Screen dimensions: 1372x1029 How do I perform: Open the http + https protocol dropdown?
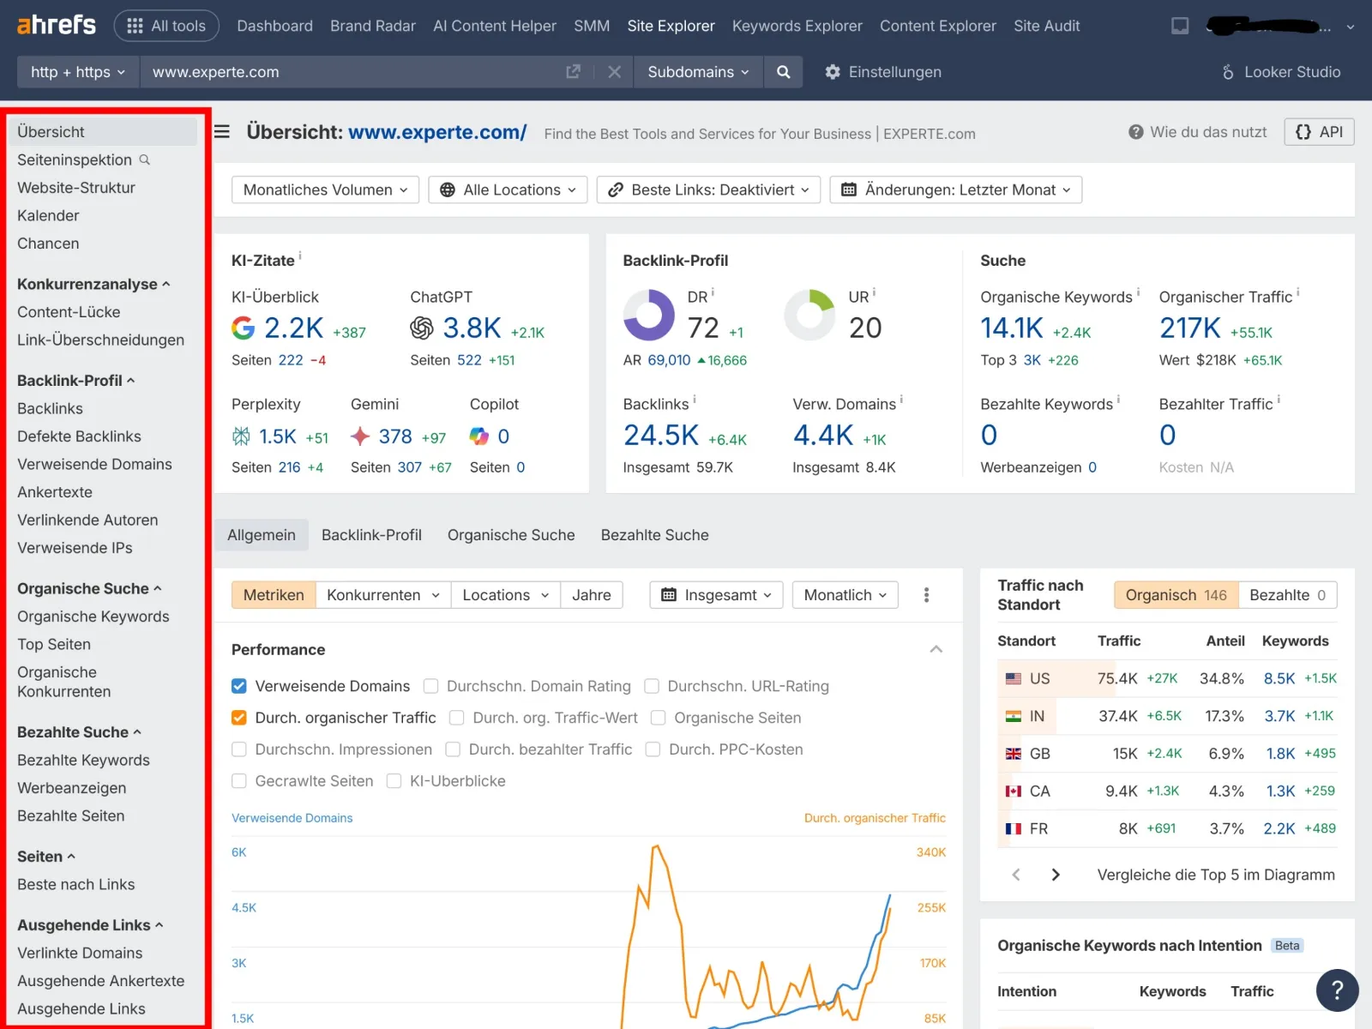pyautogui.click(x=78, y=72)
